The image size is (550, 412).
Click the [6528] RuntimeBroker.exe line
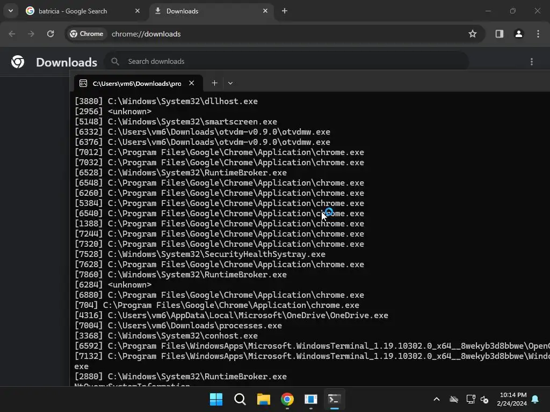pos(180,173)
